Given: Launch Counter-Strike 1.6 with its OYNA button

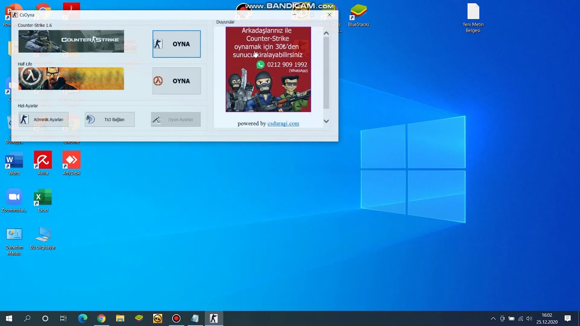Looking at the screenshot, I should tap(177, 44).
